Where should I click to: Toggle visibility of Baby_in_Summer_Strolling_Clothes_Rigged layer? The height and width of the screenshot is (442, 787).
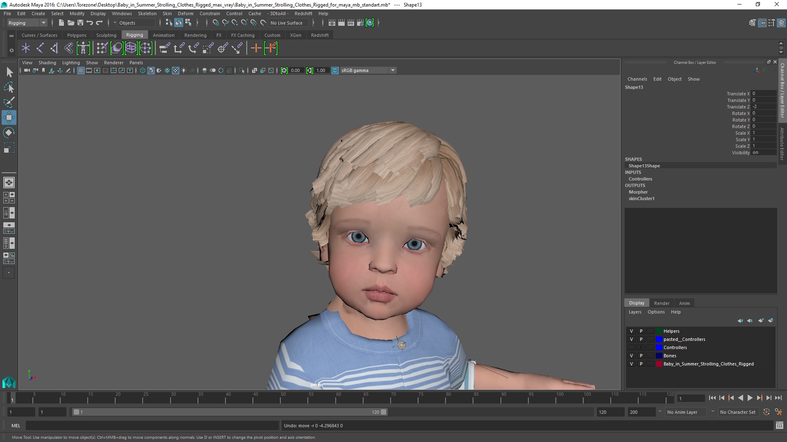(631, 364)
